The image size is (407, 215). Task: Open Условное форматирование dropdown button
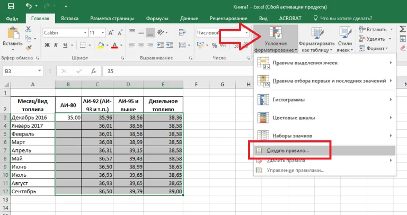coord(276,39)
